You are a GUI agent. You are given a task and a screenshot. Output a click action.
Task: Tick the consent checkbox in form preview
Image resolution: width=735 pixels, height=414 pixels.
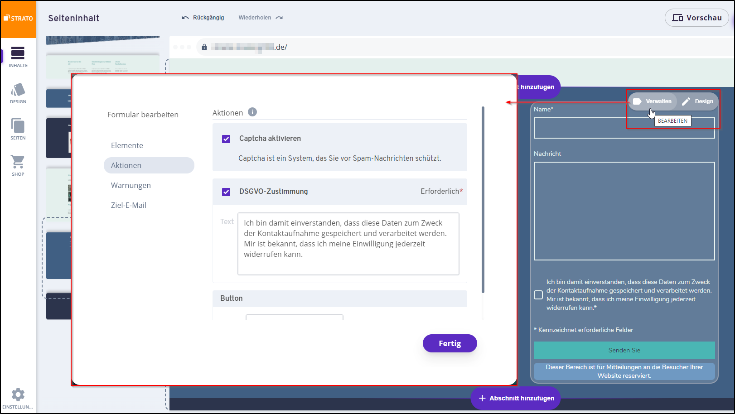[x=538, y=295]
